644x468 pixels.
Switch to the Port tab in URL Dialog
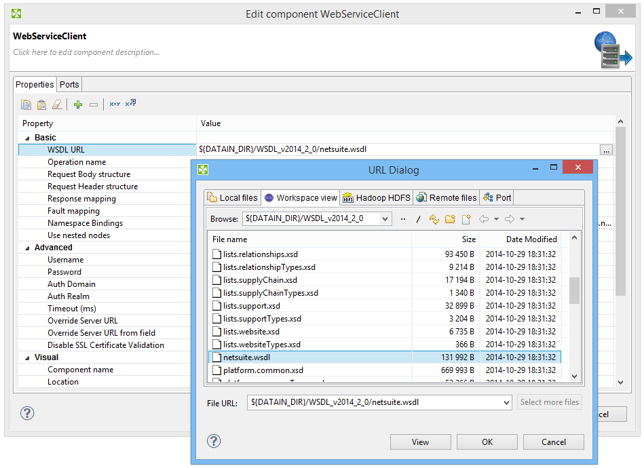497,198
